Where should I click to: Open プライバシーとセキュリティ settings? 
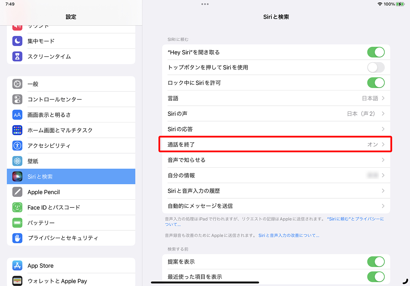71,238
